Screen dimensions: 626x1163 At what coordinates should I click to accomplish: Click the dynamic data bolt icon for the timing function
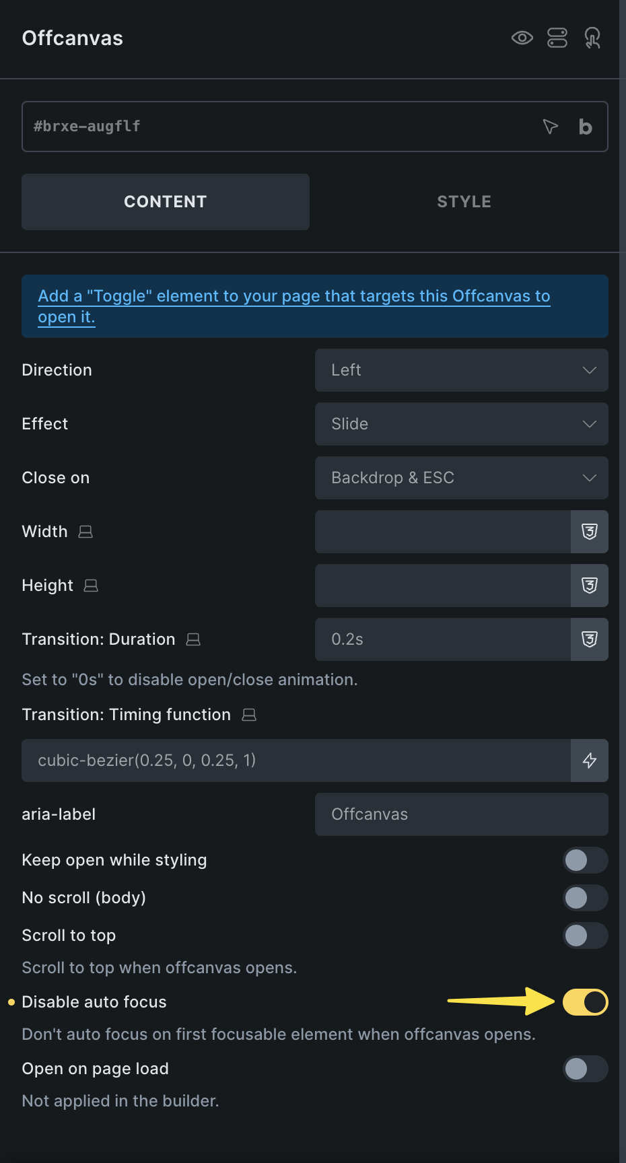tap(590, 761)
